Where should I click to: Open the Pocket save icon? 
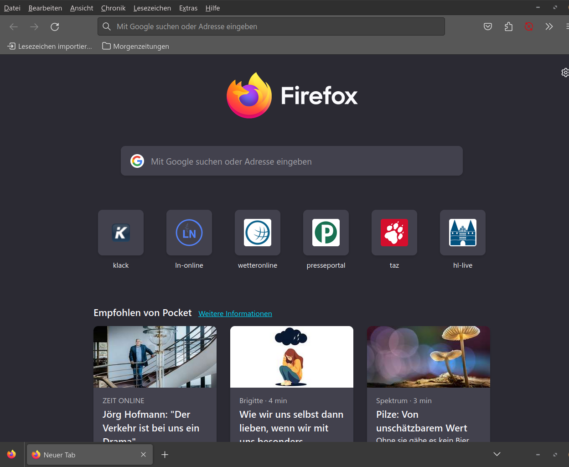pyautogui.click(x=488, y=27)
